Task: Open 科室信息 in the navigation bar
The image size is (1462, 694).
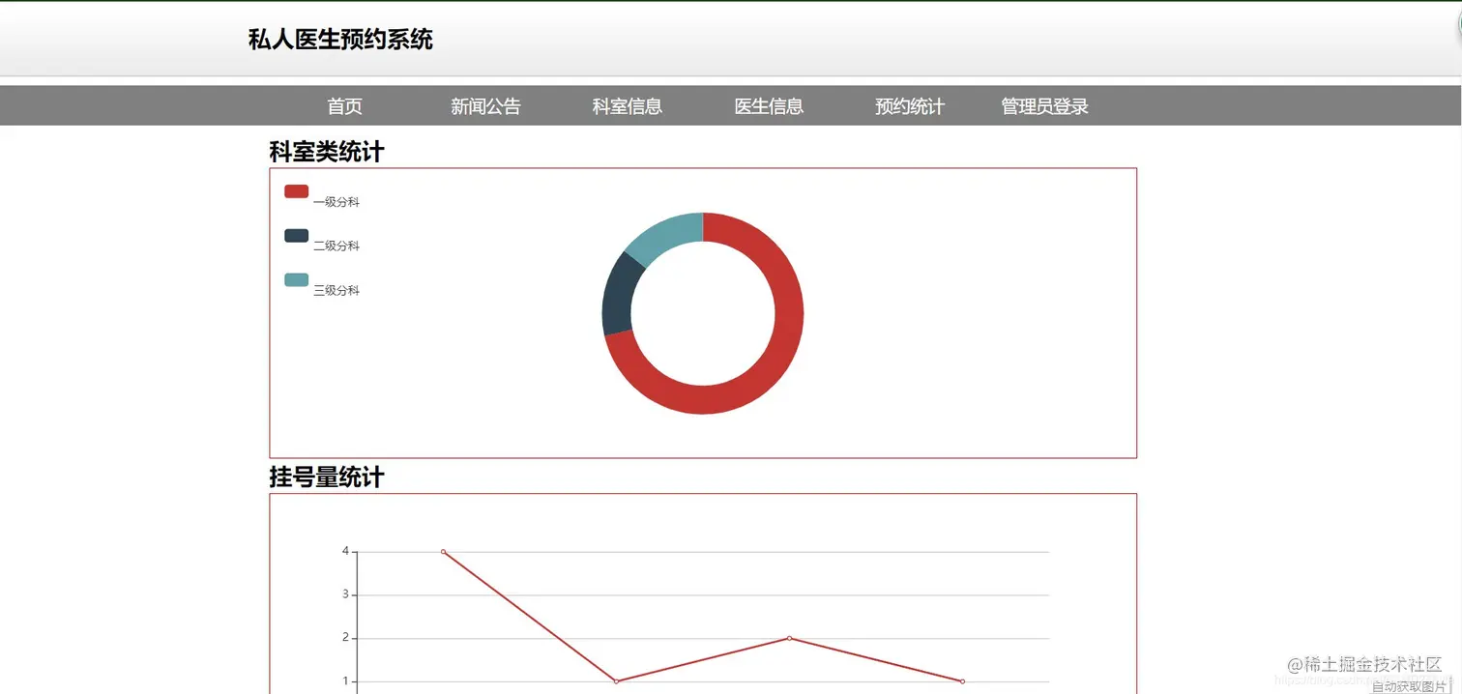Action: pos(627,106)
